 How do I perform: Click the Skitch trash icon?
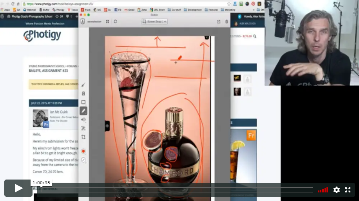(227, 21)
